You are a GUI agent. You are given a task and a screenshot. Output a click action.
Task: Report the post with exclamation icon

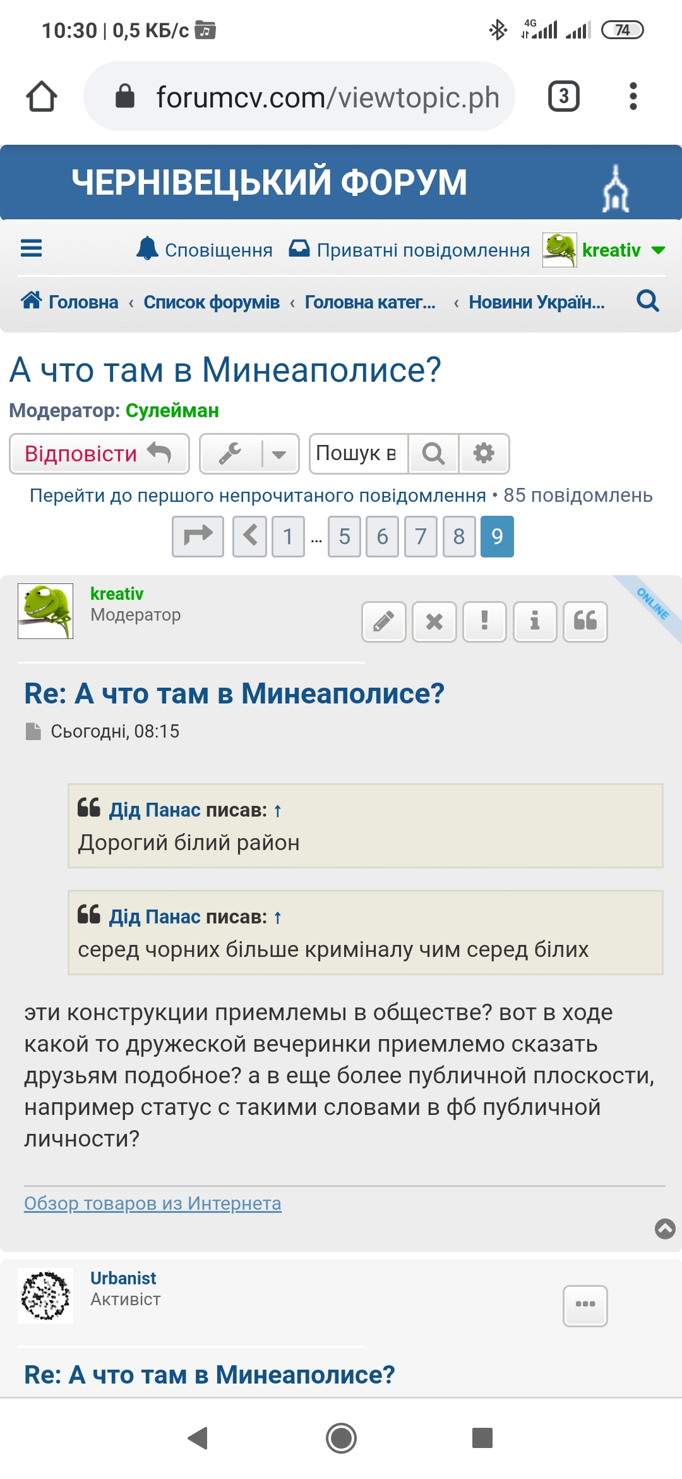pyautogui.click(x=484, y=621)
